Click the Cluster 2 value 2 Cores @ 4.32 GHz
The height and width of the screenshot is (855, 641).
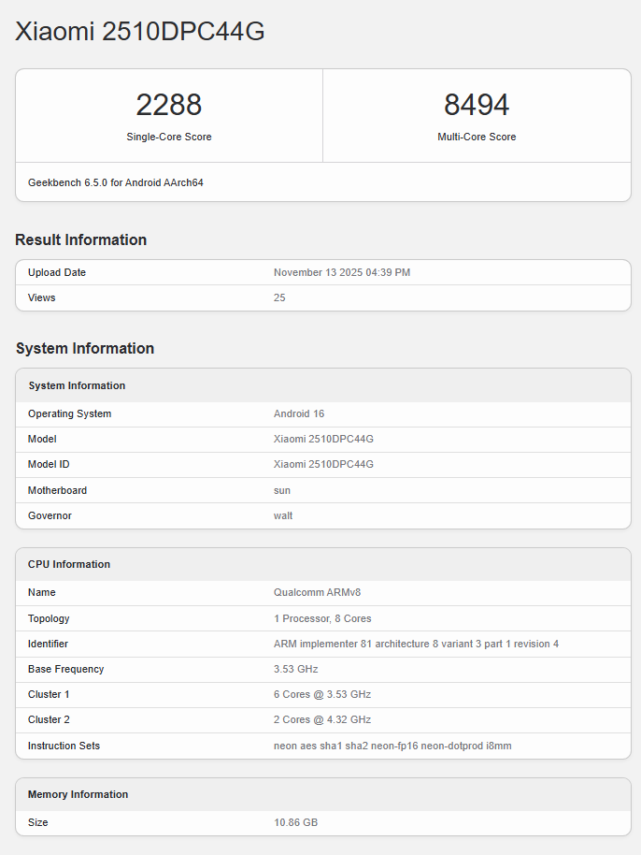[322, 719]
